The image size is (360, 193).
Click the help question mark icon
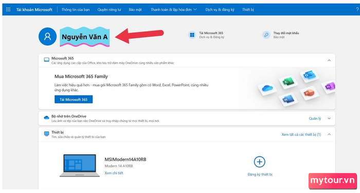[357, 9]
